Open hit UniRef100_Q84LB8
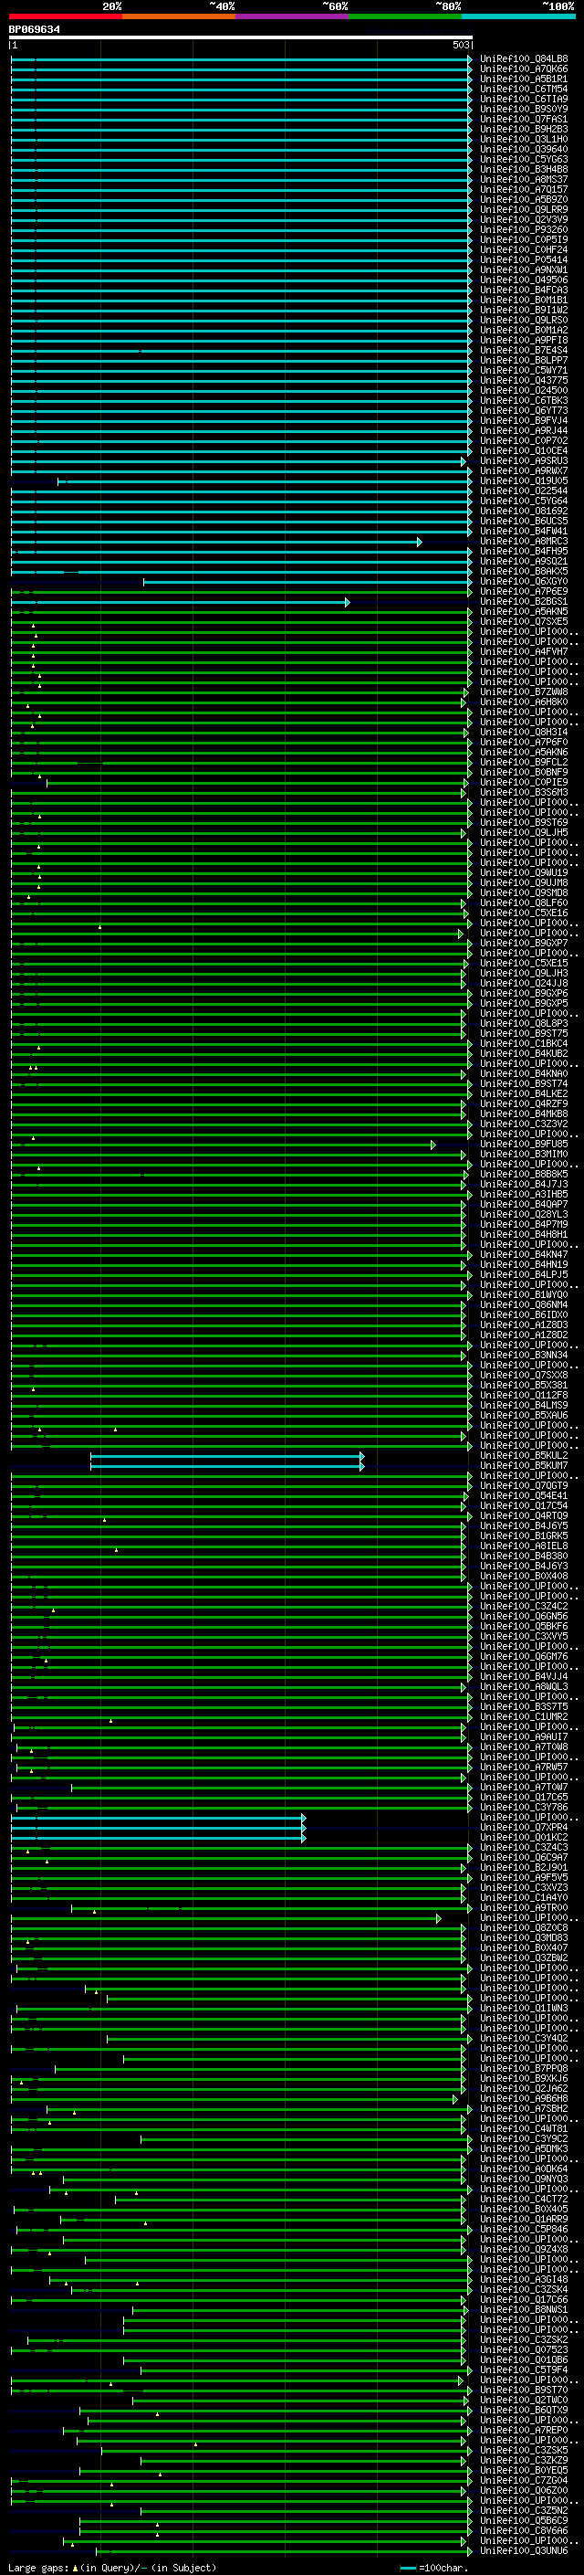Image resolution: width=584 pixels, height=2575 pixels. click(524, 59)
